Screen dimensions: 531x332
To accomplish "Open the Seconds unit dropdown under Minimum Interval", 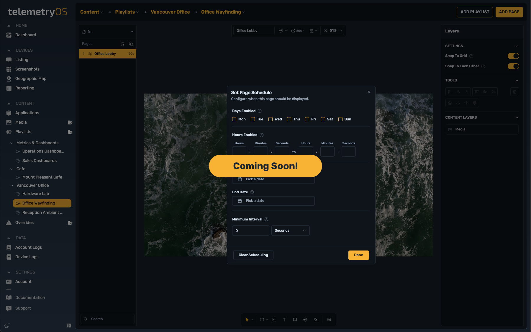I will (290, 230).
